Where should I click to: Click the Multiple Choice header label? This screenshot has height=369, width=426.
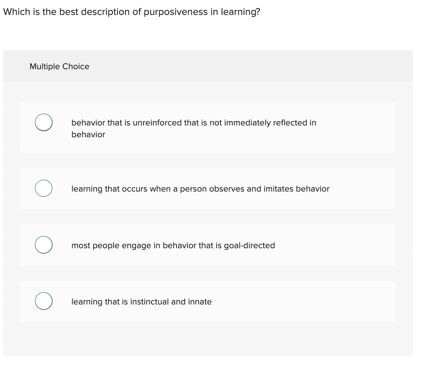[59, 66]
